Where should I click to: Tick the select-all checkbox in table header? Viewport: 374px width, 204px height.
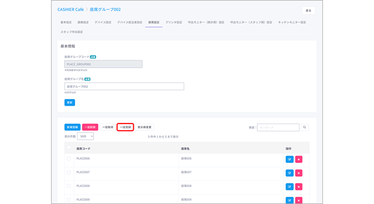pos(68,147)
